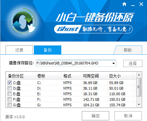Select the free space value 104.21 GB
The height and width of the screenshot is (121, 147).
[x=91, y=105]
